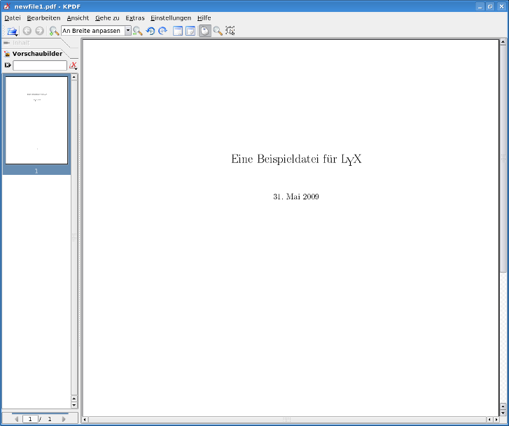Select the browse mouse tool

tap(205, 31)
